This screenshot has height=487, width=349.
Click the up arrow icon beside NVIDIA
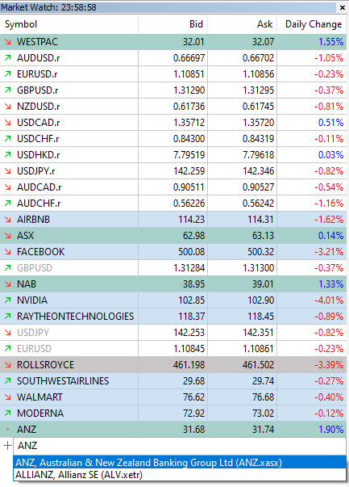click(x=8, y=300)
